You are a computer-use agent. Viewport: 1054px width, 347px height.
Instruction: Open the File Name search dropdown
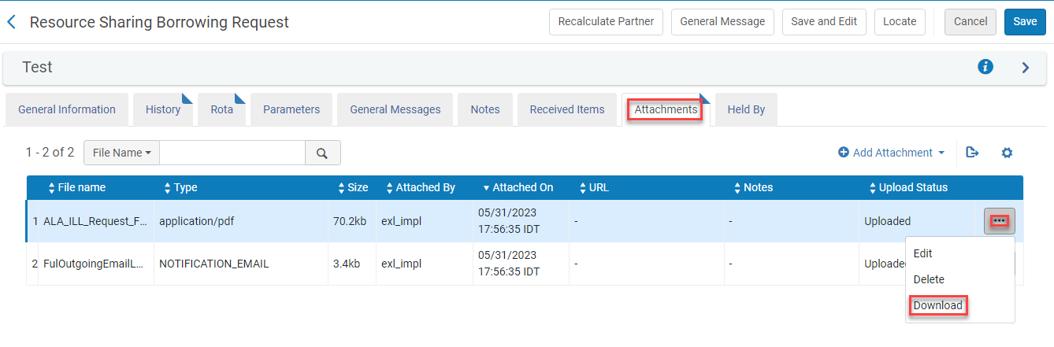[x=121, y=153]
